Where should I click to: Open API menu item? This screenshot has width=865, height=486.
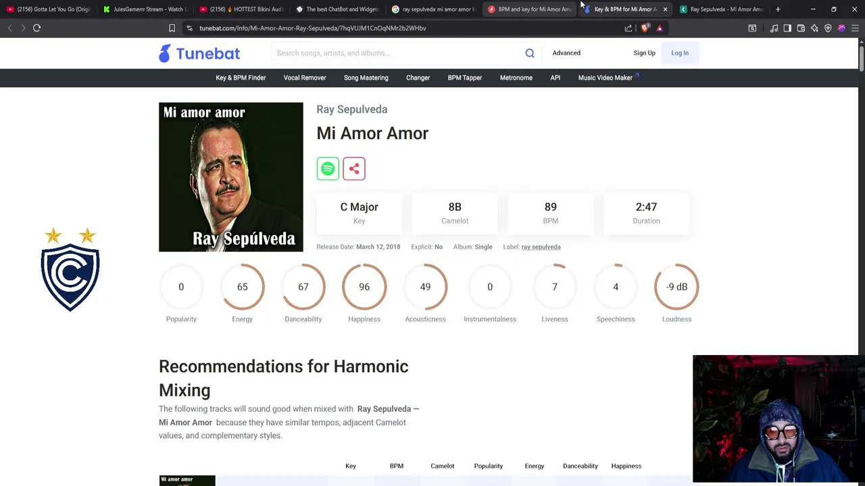tap(555, 78)
